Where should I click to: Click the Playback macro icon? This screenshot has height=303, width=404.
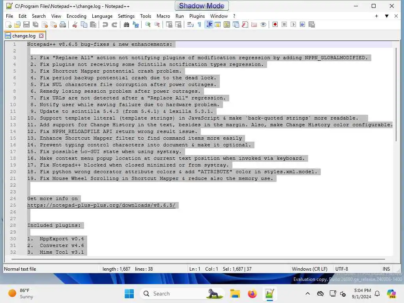tap(293, 25)
